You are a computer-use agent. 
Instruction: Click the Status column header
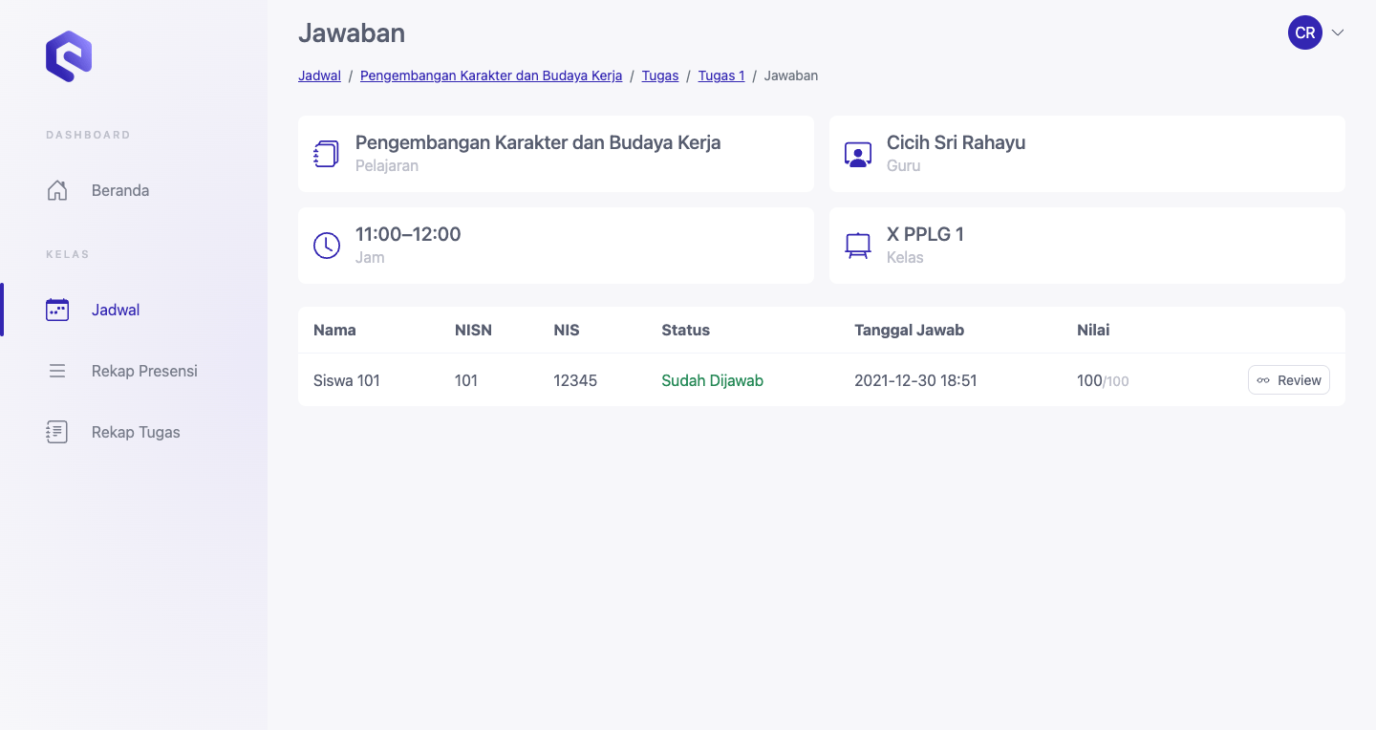pyautogui.click(x=685, y=330)
